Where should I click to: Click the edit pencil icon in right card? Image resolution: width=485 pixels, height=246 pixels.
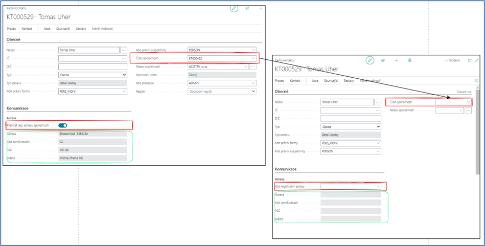point(370,60)
